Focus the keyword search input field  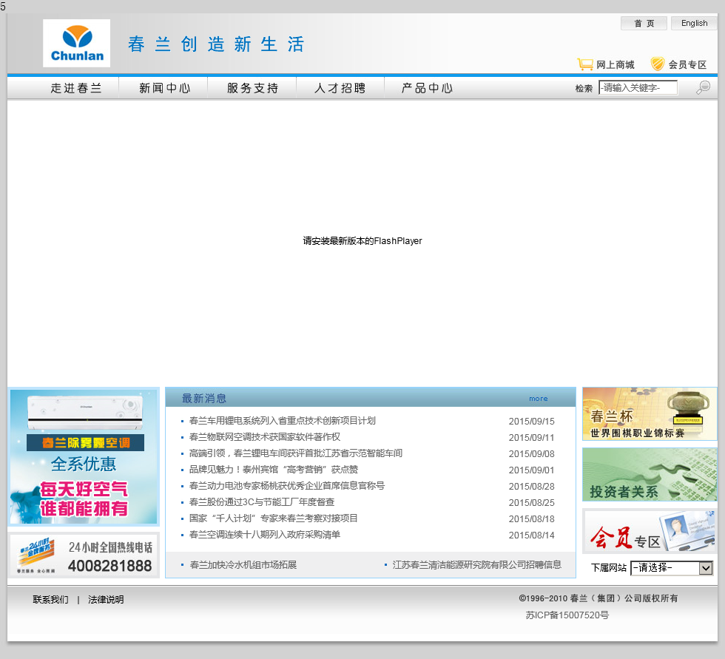click(638, 87)
